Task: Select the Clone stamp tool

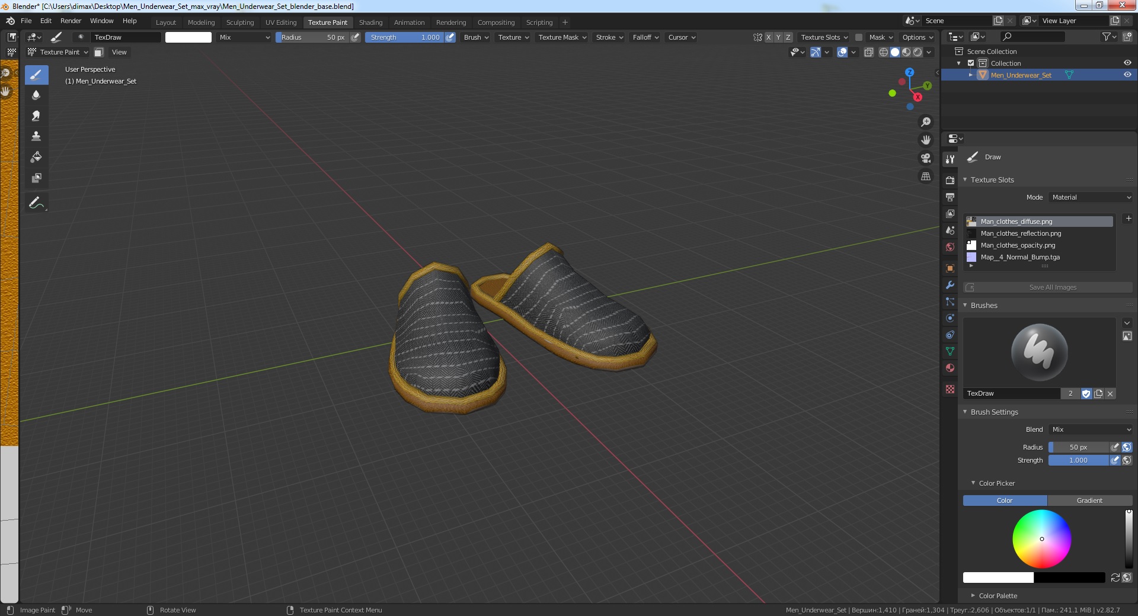Action: [x=36, y=136]
